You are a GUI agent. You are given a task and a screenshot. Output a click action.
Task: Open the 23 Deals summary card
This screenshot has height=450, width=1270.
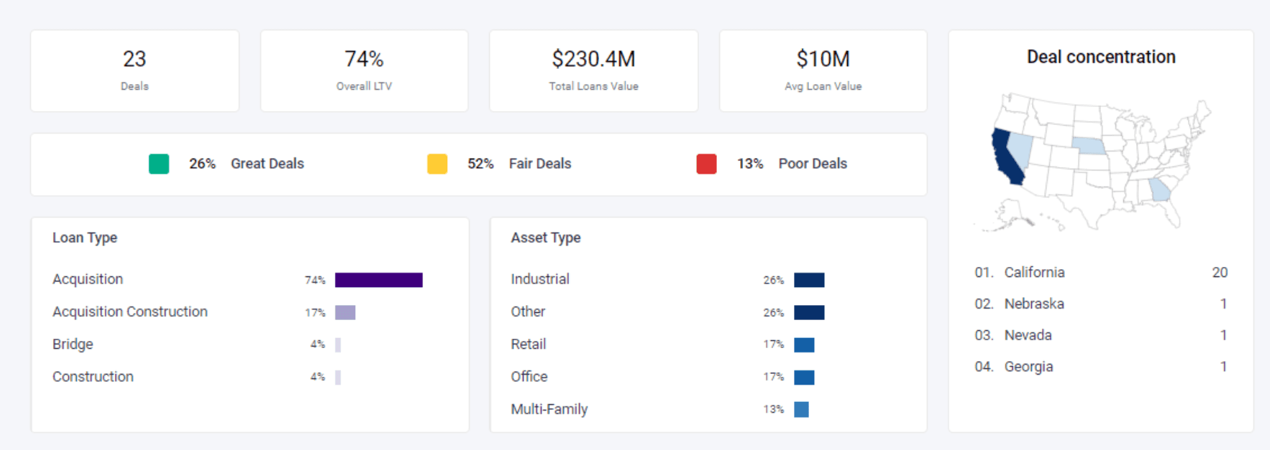pyautogui.click(x=134, y=70)
